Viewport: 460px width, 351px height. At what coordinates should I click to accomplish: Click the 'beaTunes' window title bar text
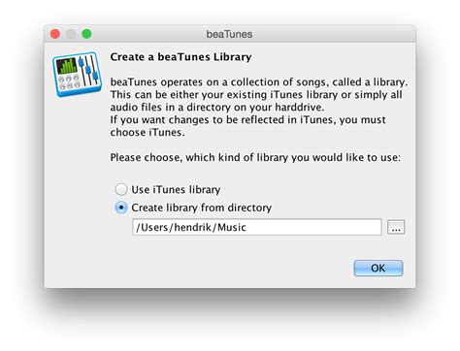pyautogui.click(x=229, y=34)
